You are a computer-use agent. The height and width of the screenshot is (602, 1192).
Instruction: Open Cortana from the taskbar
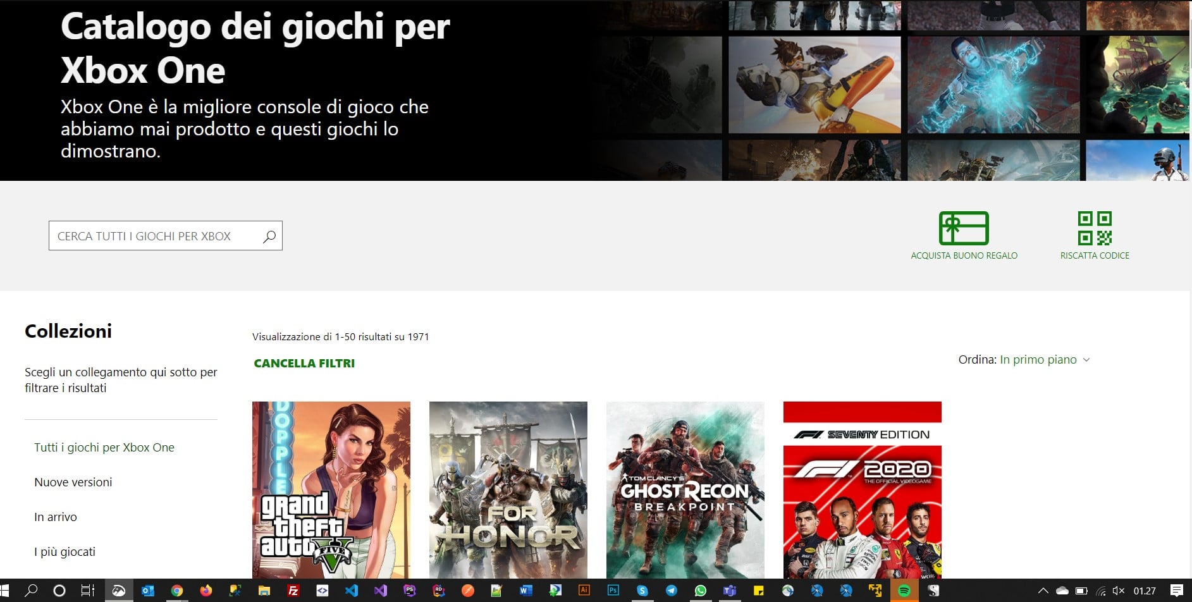point(59,591)
